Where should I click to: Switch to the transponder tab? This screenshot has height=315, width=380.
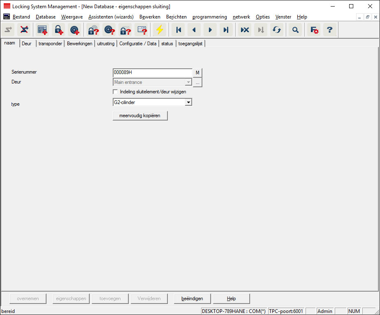coord(50,44)
